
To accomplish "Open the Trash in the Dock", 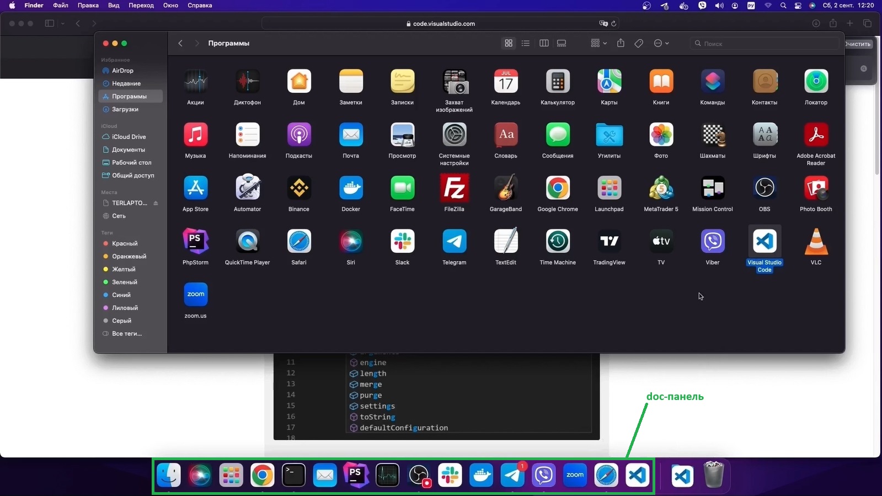I will point(714,475).
